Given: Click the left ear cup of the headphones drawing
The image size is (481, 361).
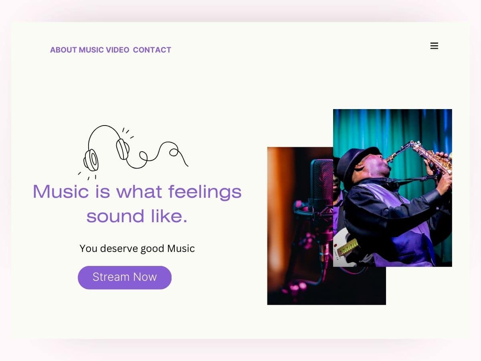Looking at the screenshot, I should [x=91, y=160].
